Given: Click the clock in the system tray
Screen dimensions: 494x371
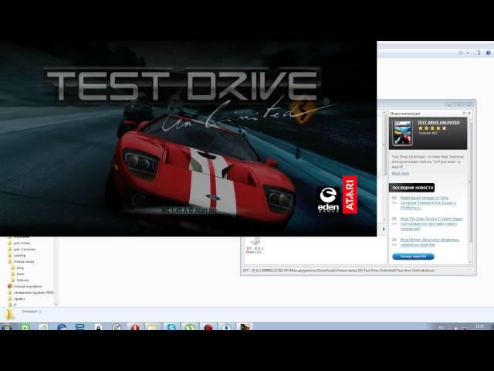Looking at the screenshot, I should pyautogui.click(x=480, y=326).
